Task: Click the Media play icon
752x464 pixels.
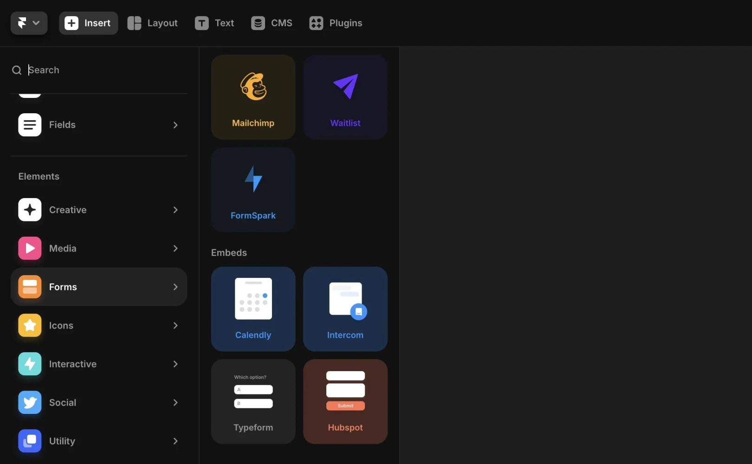Action: click(30, 248)
